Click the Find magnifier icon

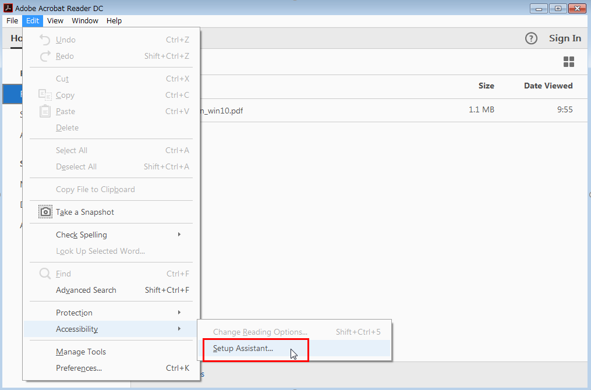(x=45, y=274)
